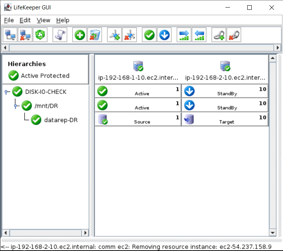The width and height of the screenshot is (283, 251).
Task: Open the File menu
Action: (9, 20)
